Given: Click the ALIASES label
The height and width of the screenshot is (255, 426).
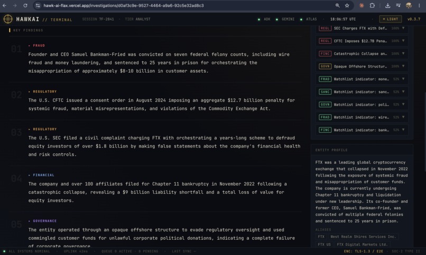Looking at the screenshot, I should pos(323,230).
